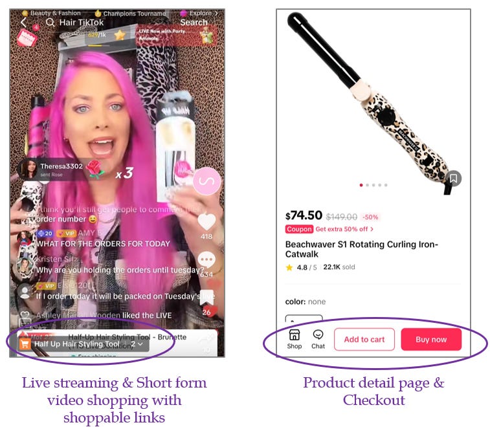Image resolution: width=490 pixels, height=427 pixels.
Task: Open the search magnifier icon
Action: click(x=50, y=23)
